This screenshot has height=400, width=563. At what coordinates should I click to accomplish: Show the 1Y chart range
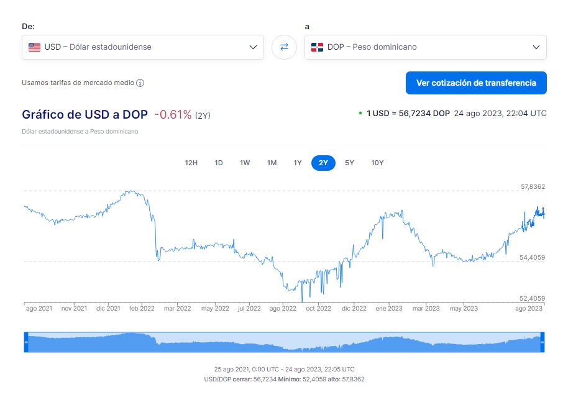298,163
